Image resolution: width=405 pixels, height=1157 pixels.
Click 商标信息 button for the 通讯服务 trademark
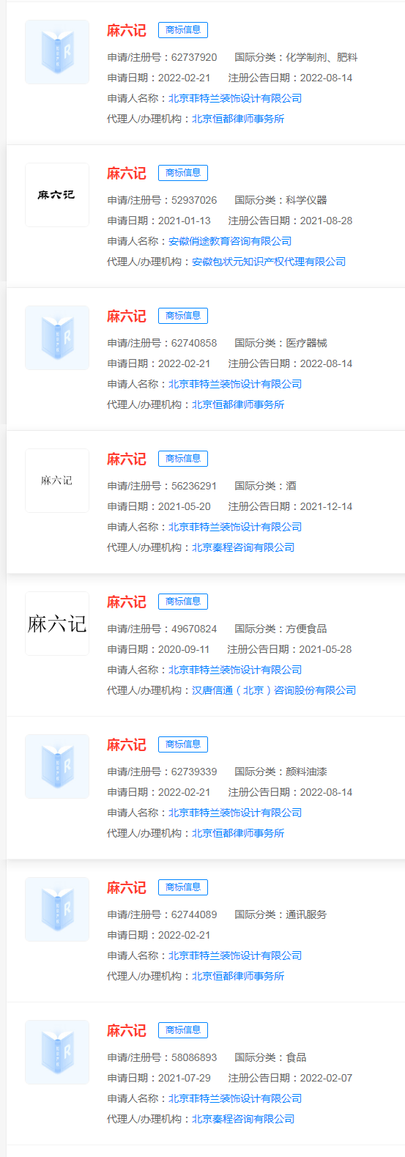[x=183, y=887]
